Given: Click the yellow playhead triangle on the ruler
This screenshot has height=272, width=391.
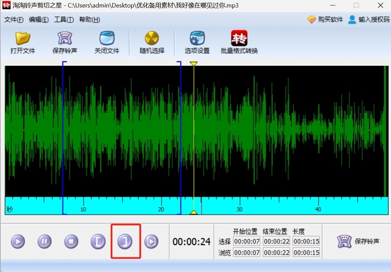Looking at the screenshot, I should [x=194, y=212].
